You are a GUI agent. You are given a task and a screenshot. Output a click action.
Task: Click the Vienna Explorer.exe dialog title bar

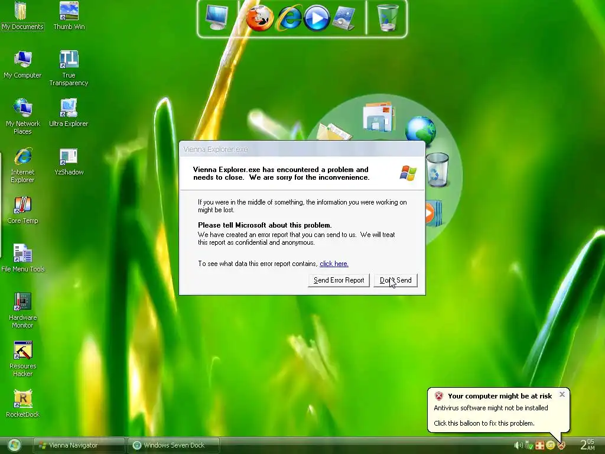point(302,150)
